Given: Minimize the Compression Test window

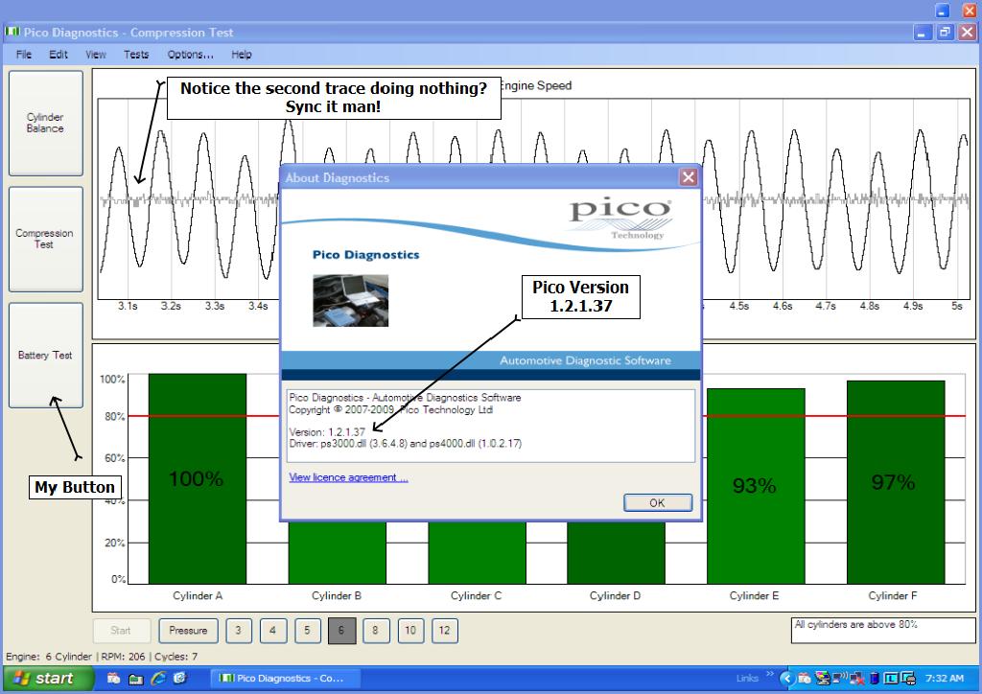Looking at the screenshot, I should pos(921,33).
